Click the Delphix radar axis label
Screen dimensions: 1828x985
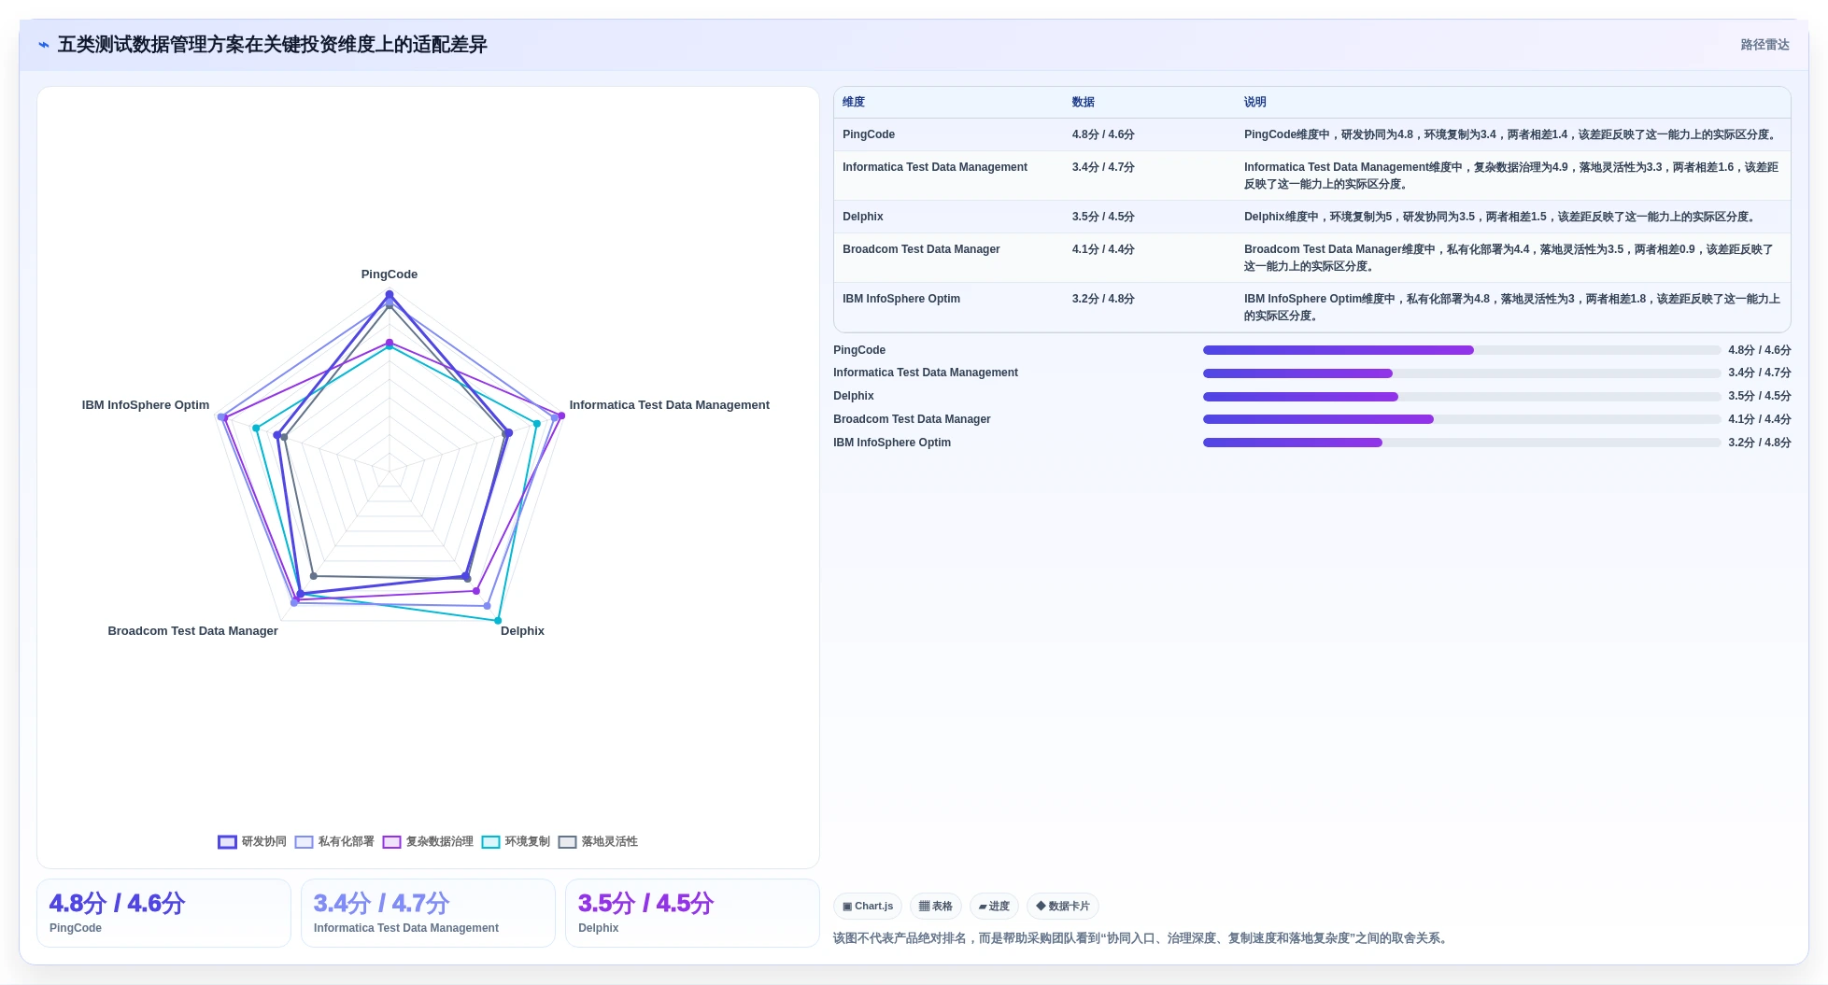coord(522,631)
